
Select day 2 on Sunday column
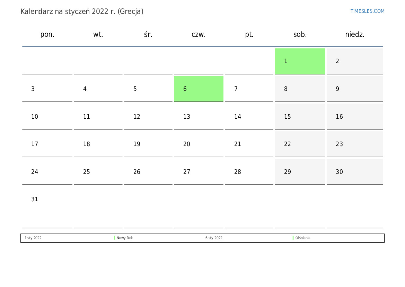337,61
